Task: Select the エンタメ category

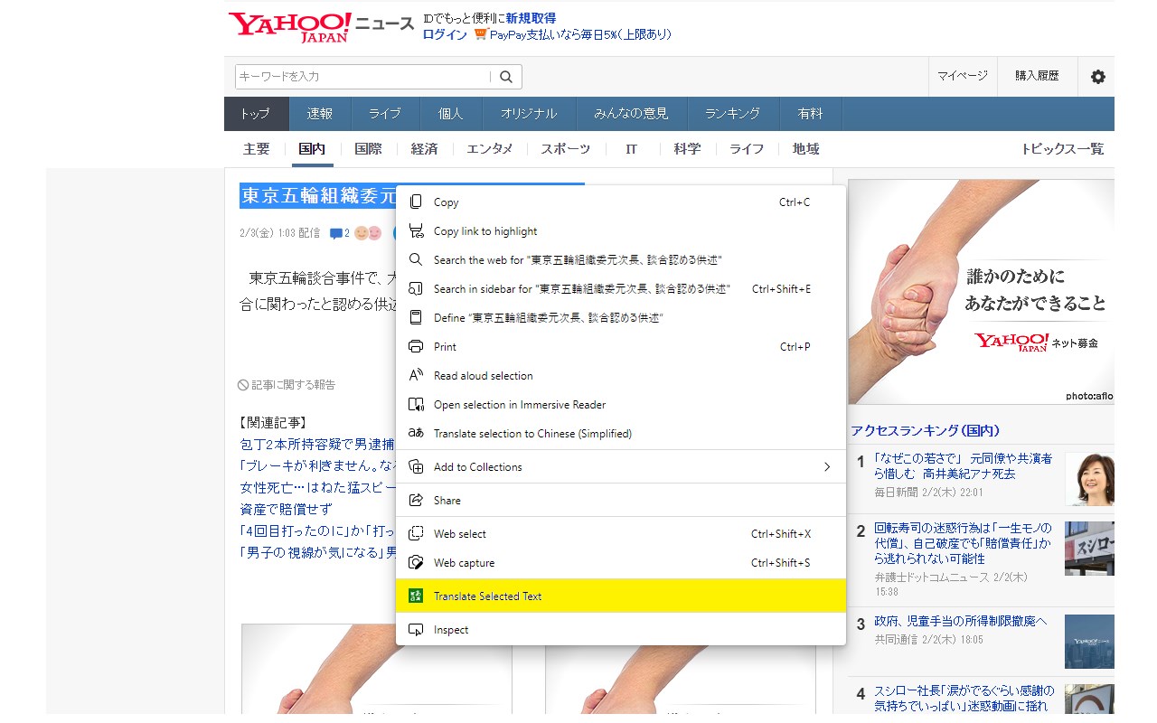Action: point(490,149)
